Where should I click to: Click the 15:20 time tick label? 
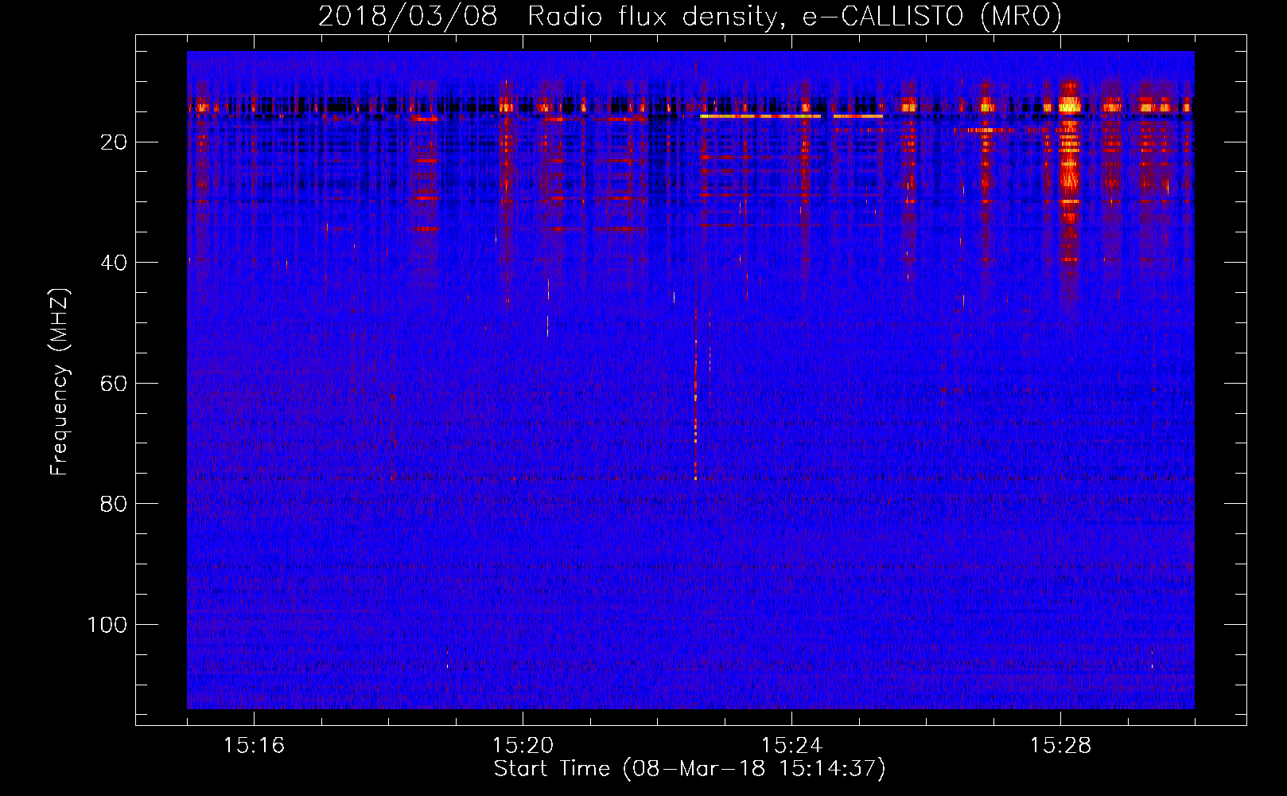523,745
